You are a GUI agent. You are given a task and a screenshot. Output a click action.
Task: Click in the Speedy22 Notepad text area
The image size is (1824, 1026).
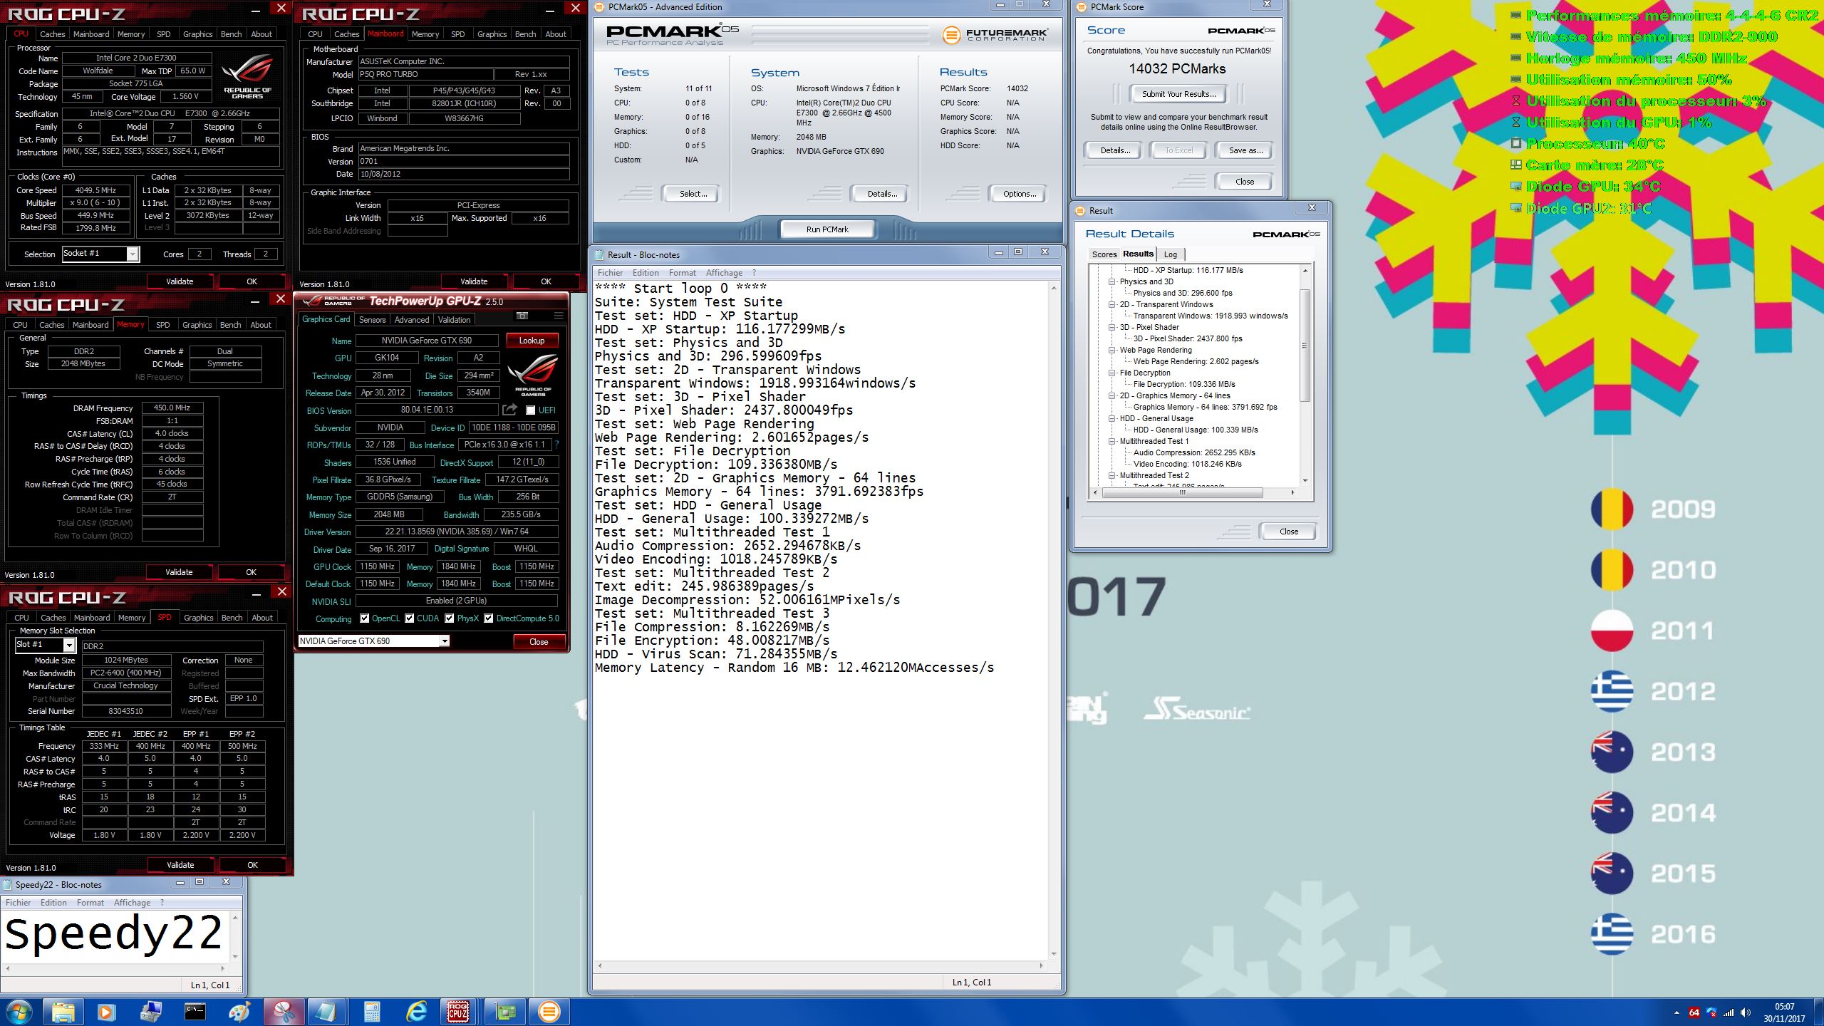(115, 936)
